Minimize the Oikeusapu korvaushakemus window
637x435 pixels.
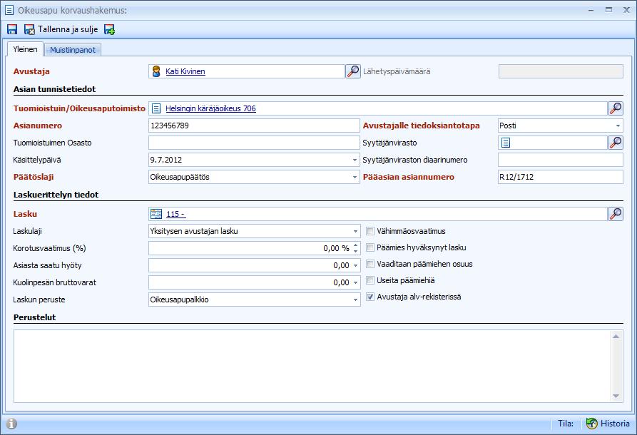591,10
